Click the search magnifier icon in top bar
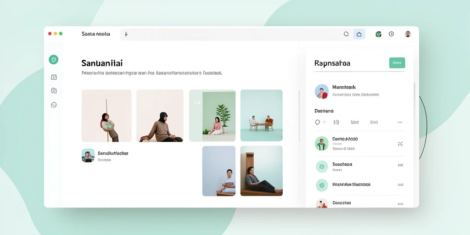Image resolution: width=470 pixels, height=235 pixels. point(346,34)
